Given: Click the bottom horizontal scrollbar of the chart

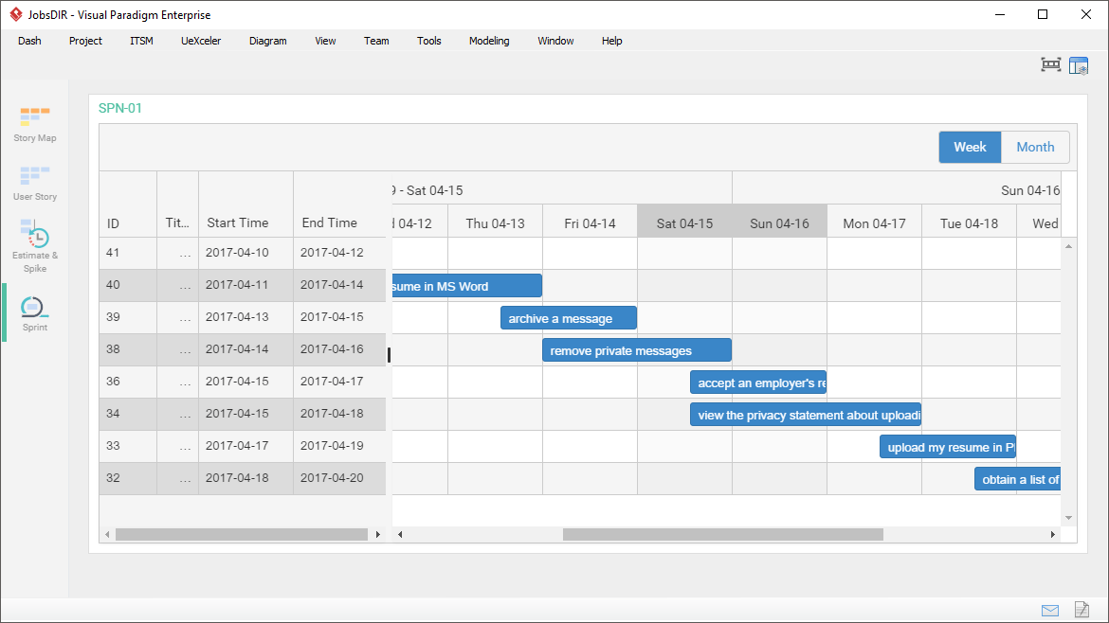Looking at the screenshot, I should tap(725, 534).
